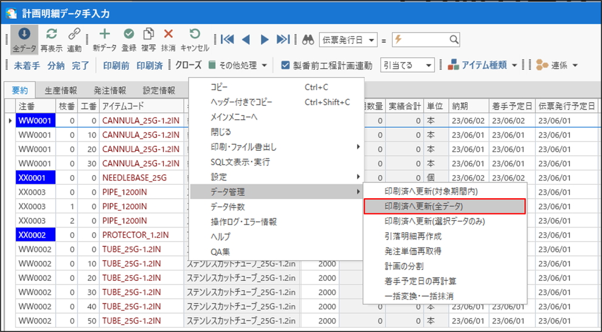Choose コピー from context menu

pyautogui.click(x=277, y=87)
